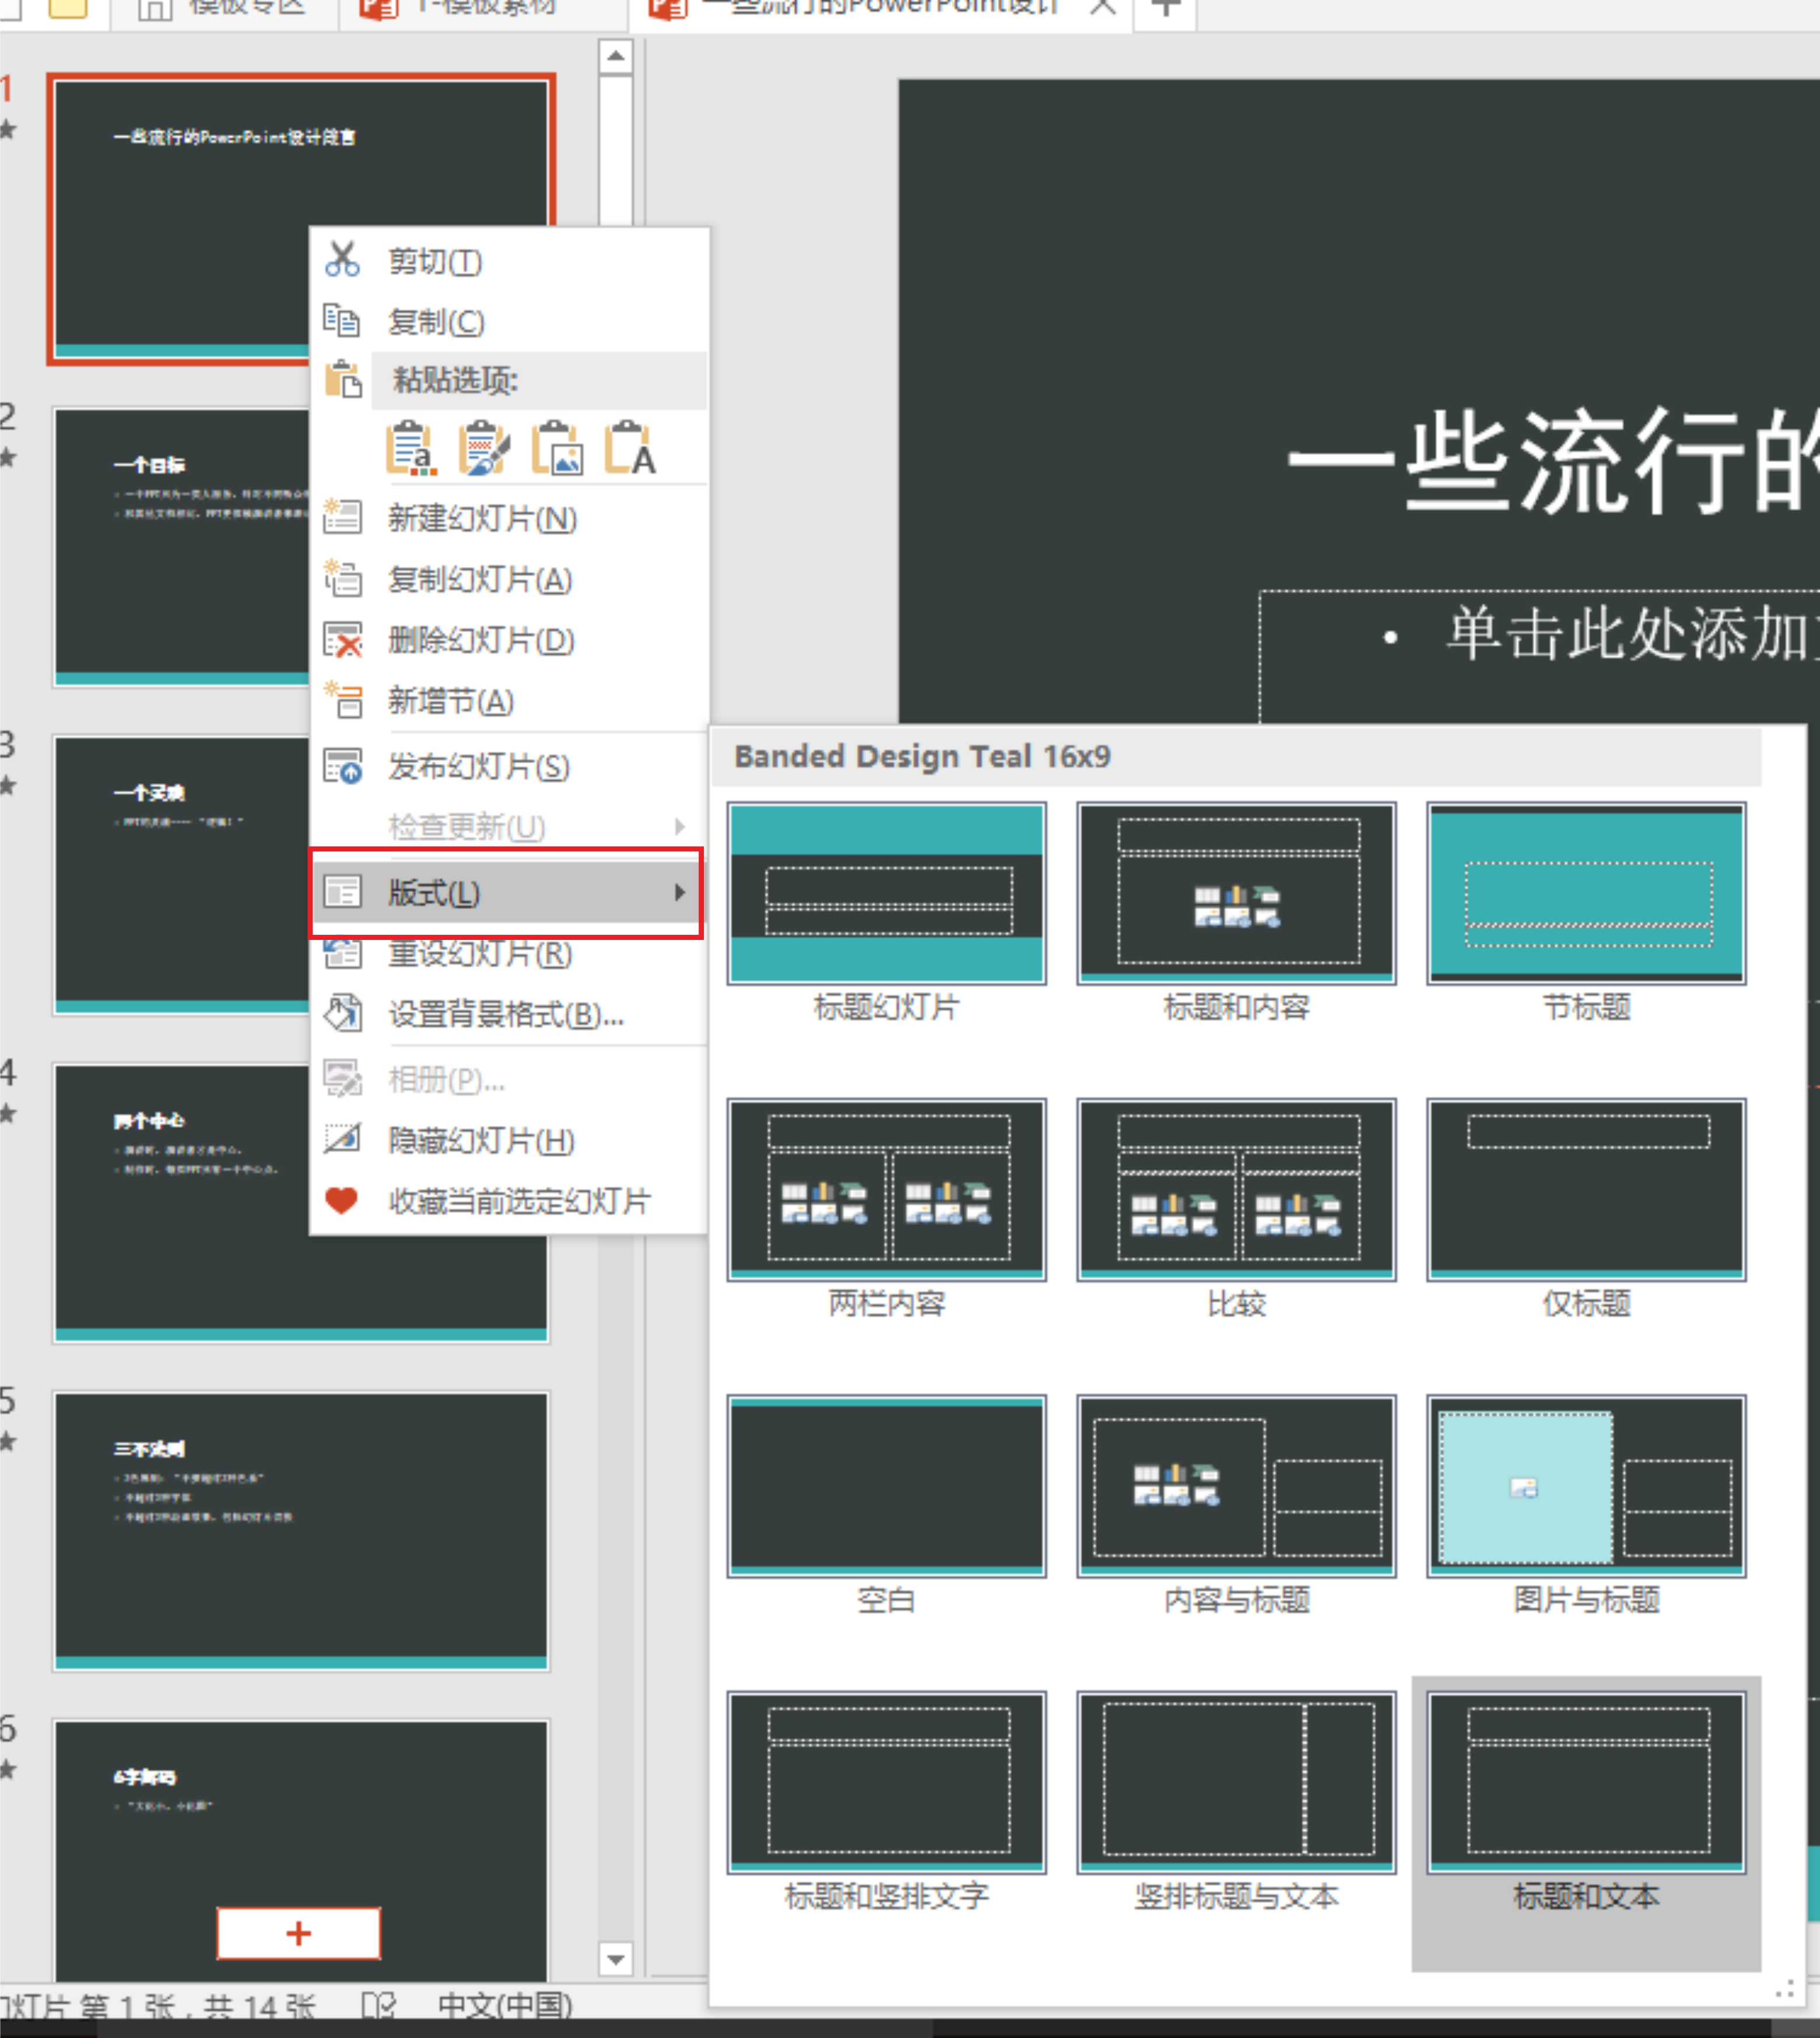1820x2038 pixels.
Task: Paste text only icon
Action: (x=630, y=447)
